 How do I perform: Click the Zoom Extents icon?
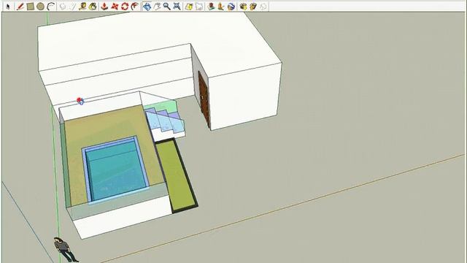point(177,7)
